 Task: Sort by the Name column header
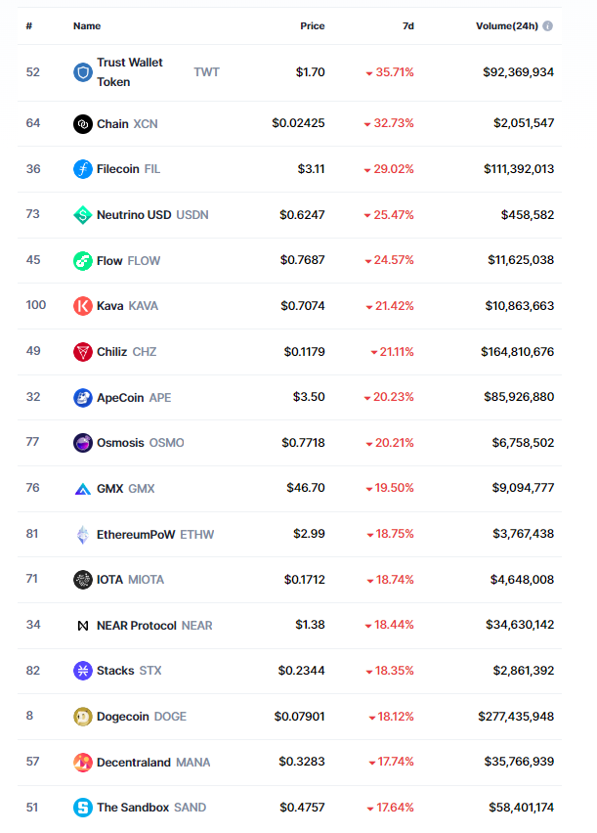[x=87, y=26]
